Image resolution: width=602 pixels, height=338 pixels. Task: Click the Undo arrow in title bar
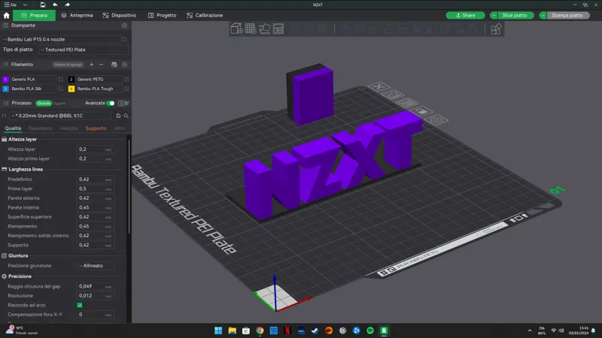coord(55,5)
